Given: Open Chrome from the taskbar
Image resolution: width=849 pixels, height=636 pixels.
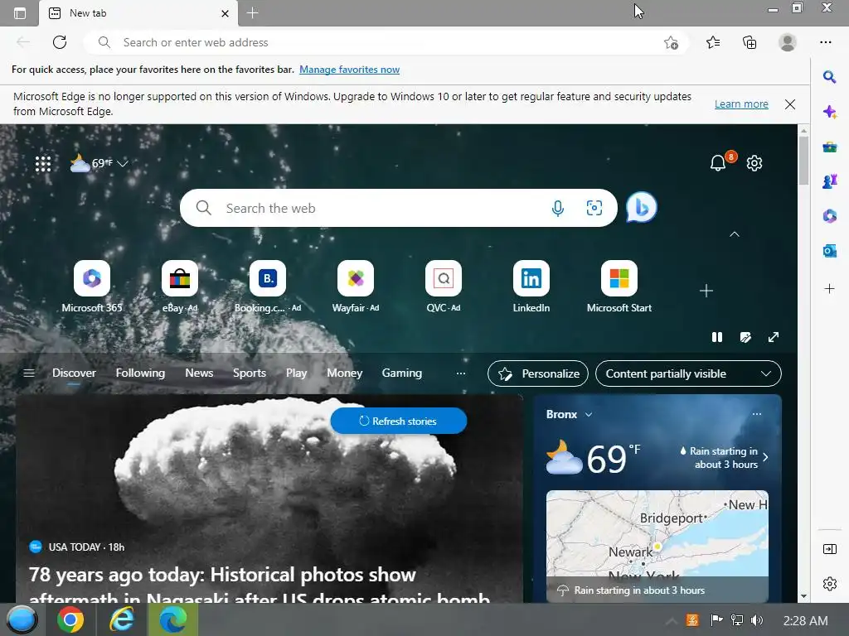Looking at the screenshot, I should pos(70,619).
